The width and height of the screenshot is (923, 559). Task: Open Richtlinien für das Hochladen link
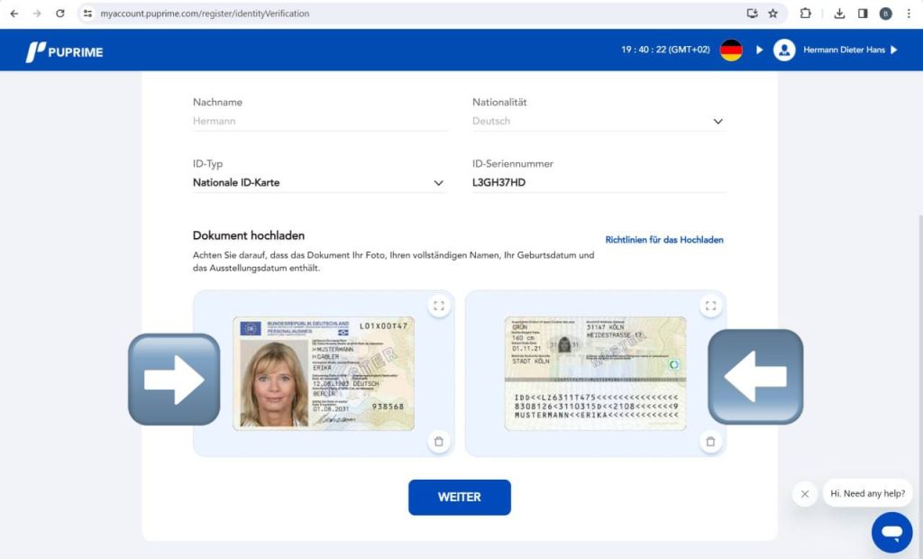tap(664, 240)
